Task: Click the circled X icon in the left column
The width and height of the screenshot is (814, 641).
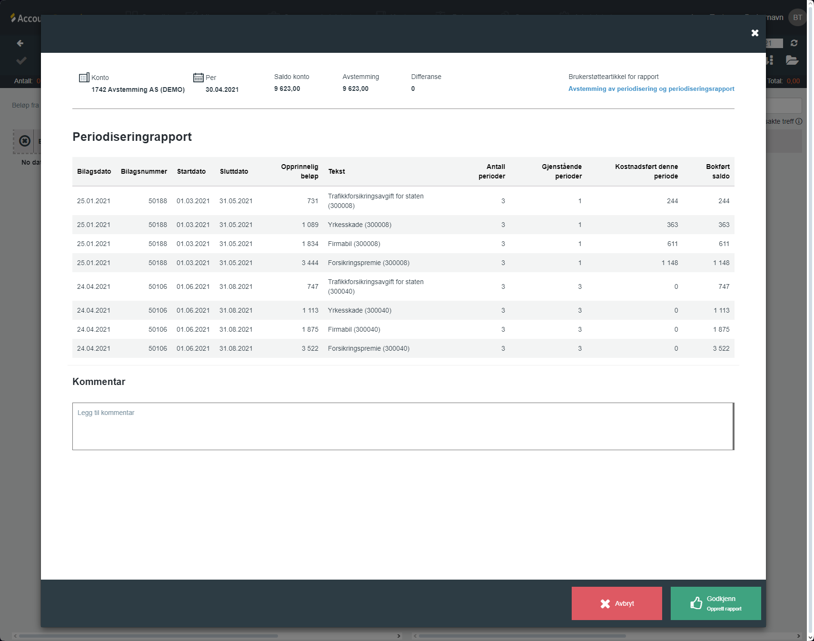Action: (25, 141)
